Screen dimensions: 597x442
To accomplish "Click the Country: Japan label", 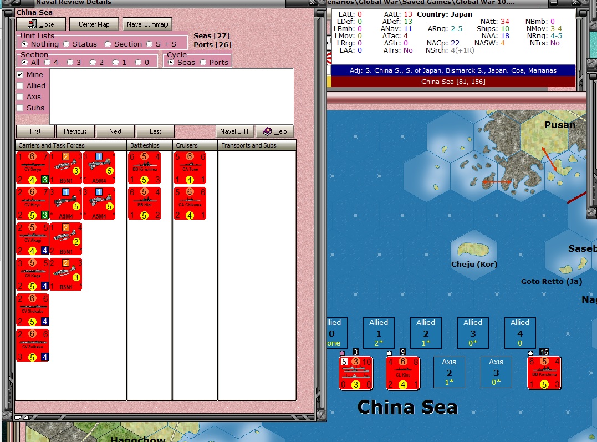I will 445,14.
